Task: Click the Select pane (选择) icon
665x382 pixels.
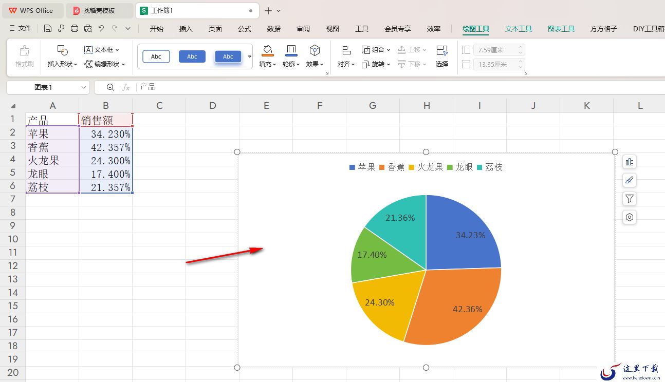Action: point(442,56)
